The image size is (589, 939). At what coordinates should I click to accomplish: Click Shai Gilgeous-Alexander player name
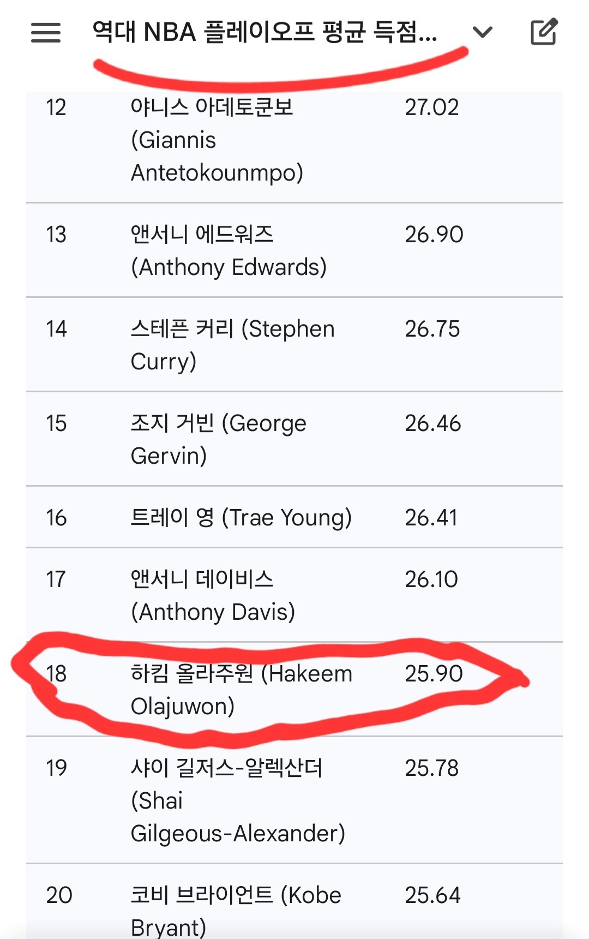[x=238, y=800]
